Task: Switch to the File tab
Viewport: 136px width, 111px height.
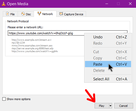Action: pos(10,14)
